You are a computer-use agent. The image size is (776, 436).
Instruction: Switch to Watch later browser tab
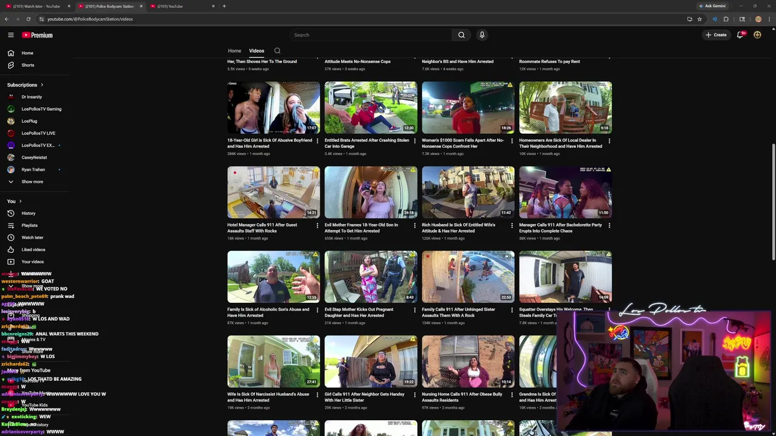pos(36,6)
